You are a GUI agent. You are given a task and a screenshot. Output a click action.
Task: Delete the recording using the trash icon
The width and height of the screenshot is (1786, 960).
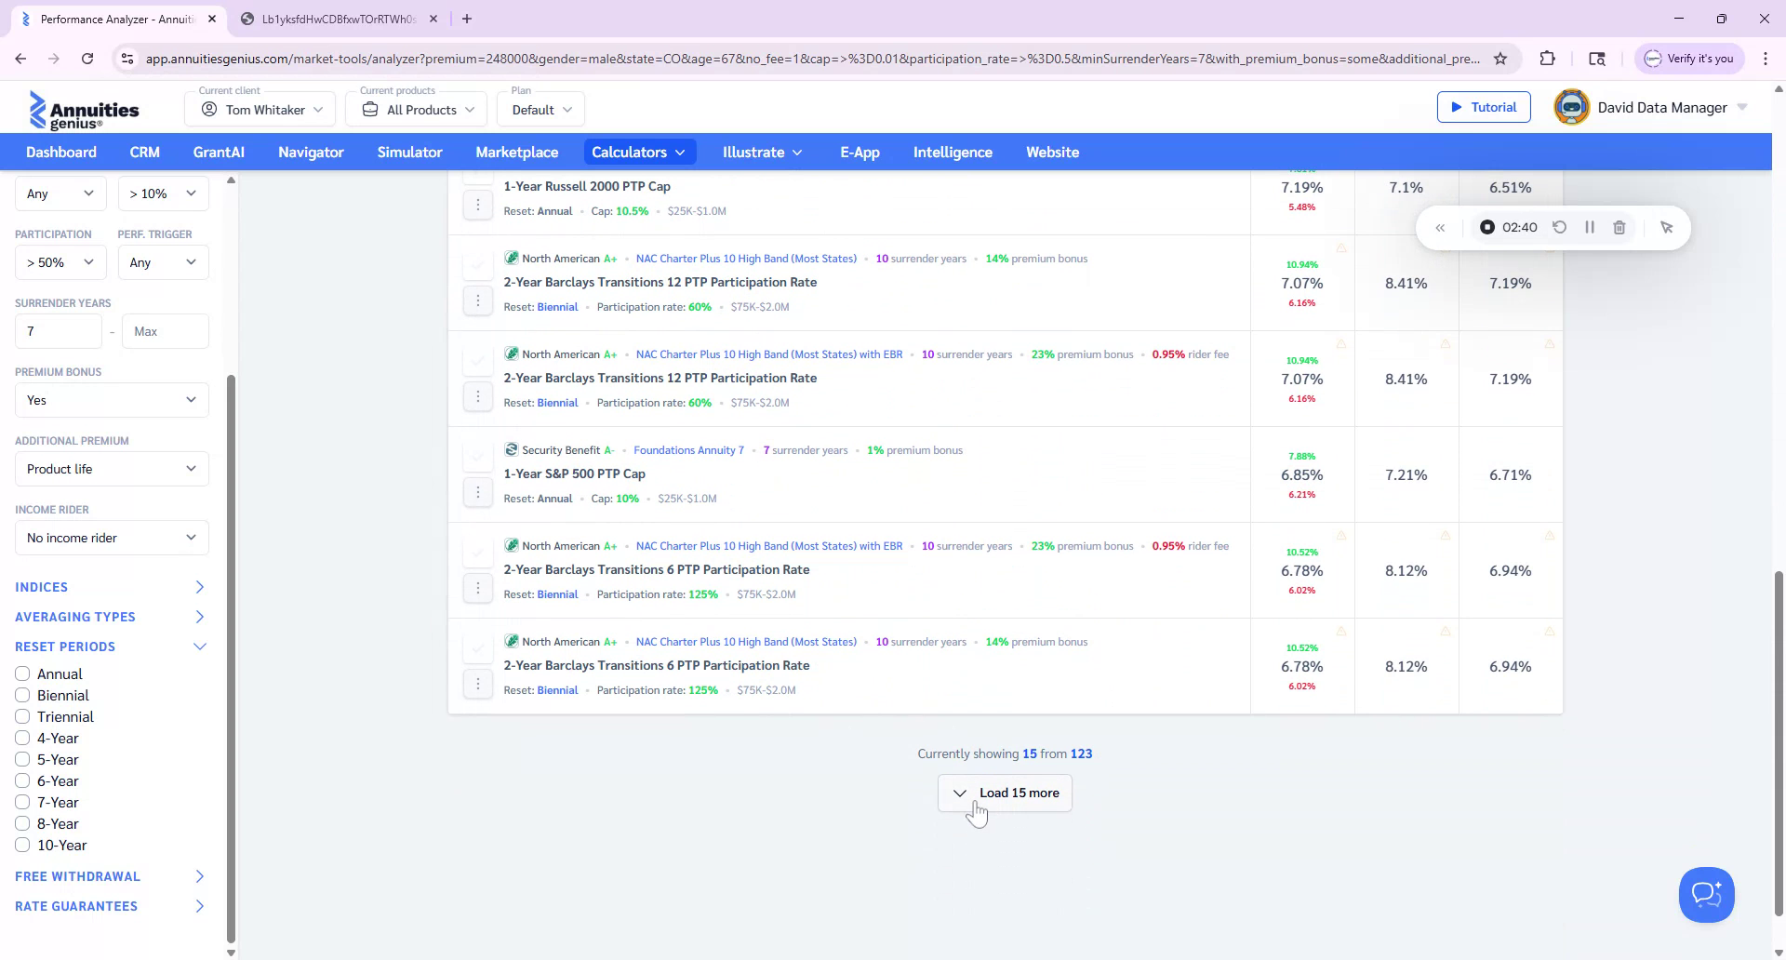click(x=1619, y=227)
